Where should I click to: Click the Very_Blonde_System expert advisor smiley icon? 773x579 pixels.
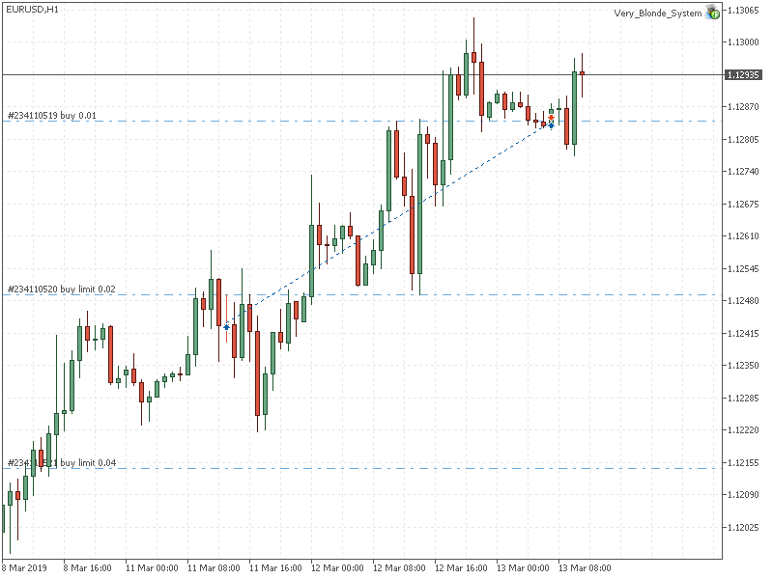click(x=711, y=14)
